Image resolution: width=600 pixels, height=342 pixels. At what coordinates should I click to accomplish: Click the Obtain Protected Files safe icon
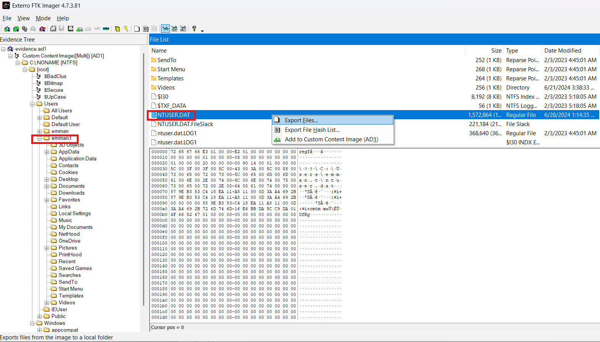coord(117,29)
